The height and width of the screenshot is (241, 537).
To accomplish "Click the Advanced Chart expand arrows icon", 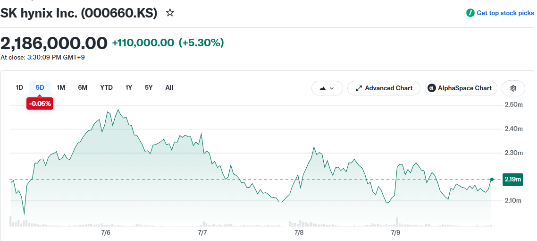I will (359, 88).
